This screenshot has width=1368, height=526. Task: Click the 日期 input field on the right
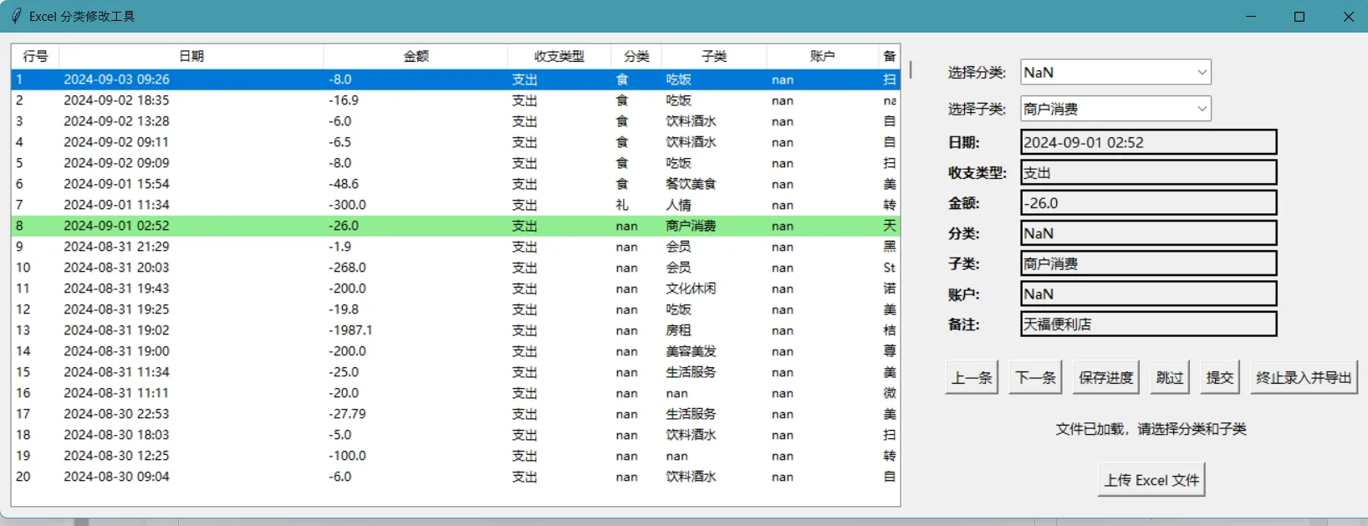[x=1148, y=142]
